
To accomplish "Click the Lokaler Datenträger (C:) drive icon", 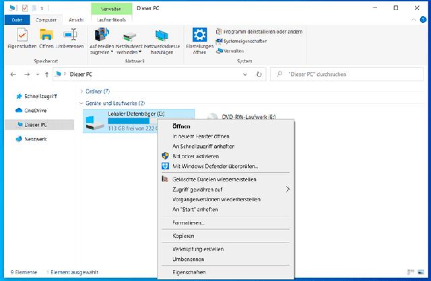I will pos(94,123).
